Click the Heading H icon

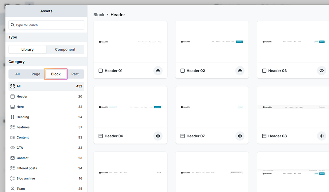[x=13, y=117]
